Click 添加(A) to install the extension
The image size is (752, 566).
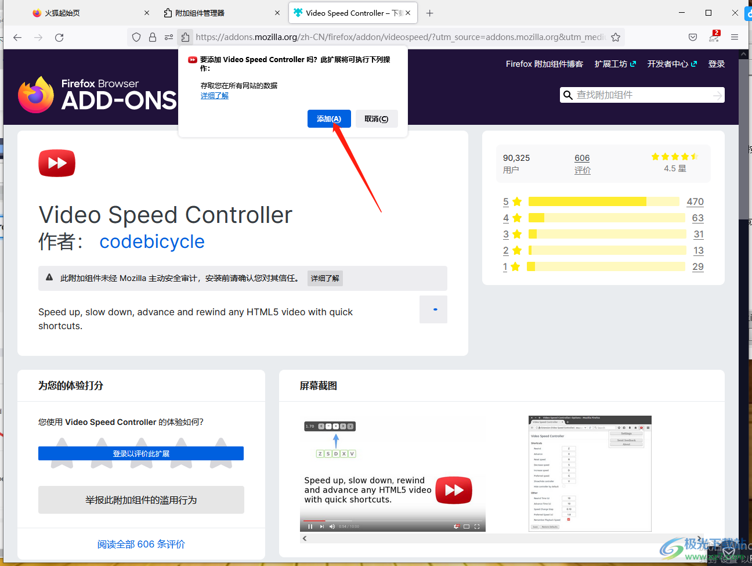(x=329, y=118)
